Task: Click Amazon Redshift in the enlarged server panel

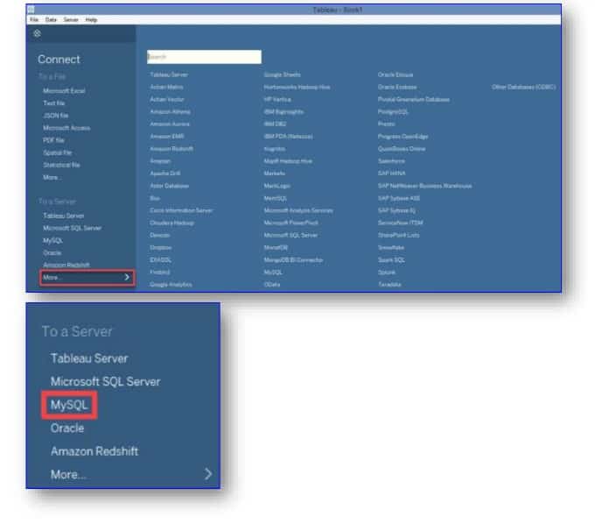Action: coord(94,451)
